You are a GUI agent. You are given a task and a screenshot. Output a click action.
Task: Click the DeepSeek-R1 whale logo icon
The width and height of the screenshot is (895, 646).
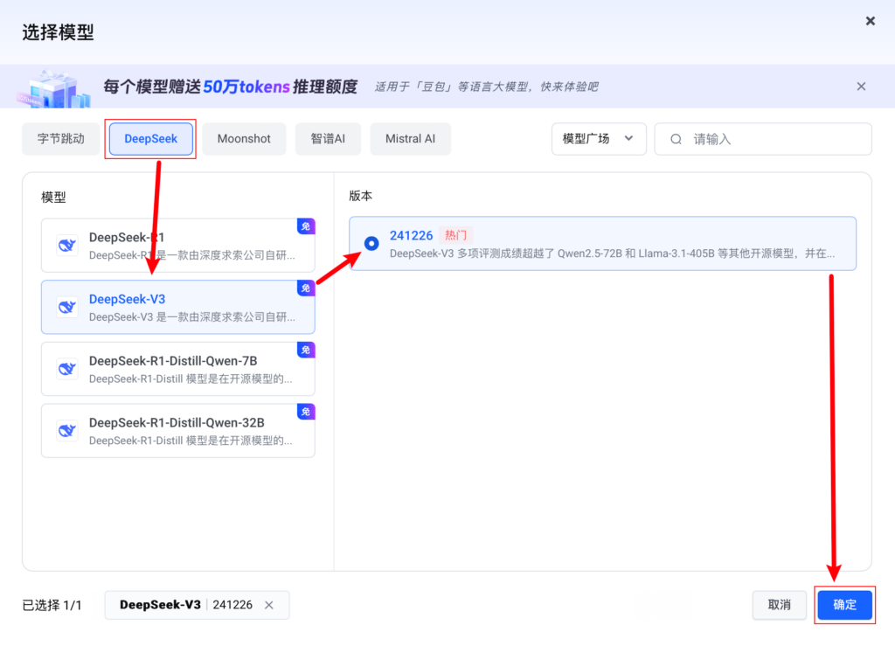coord(67,246)
